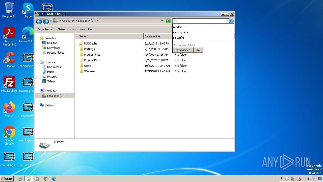Select the Users folder icon
This screenshot has width=323, height=182.
tap(81, 66)
